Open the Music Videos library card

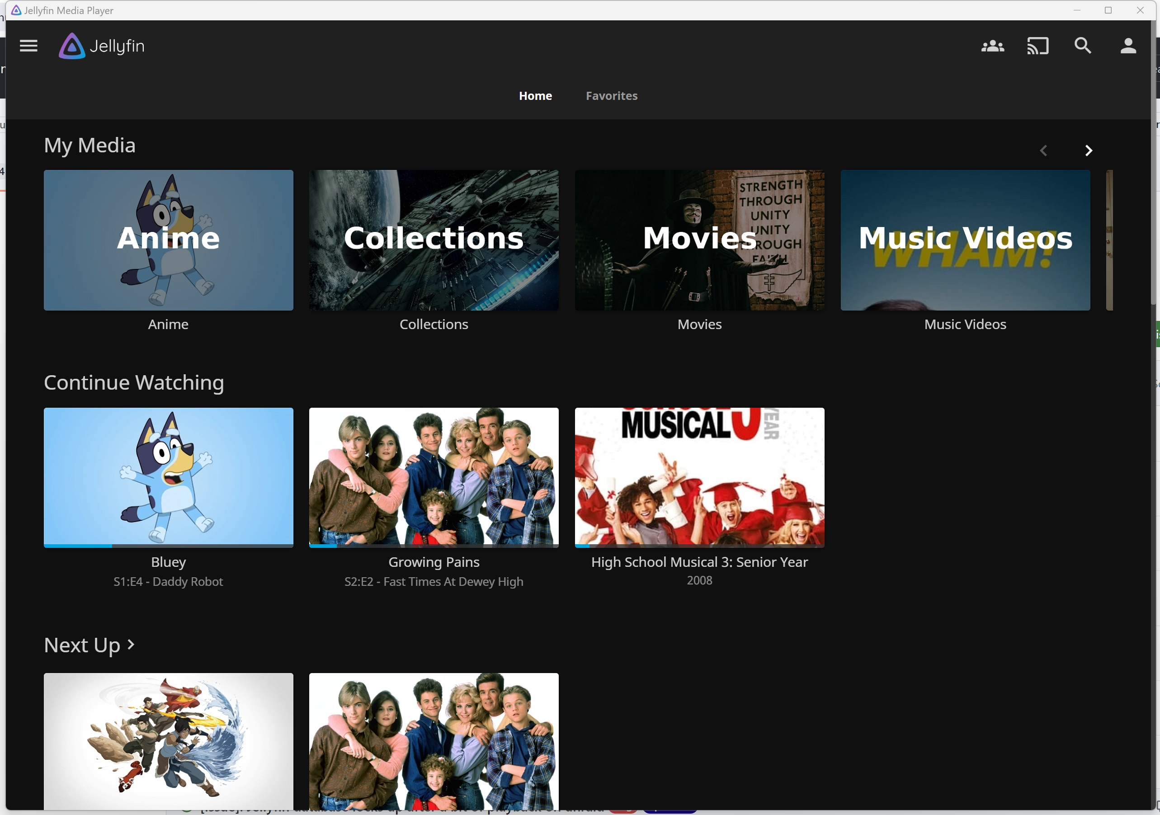pos(965,240)
